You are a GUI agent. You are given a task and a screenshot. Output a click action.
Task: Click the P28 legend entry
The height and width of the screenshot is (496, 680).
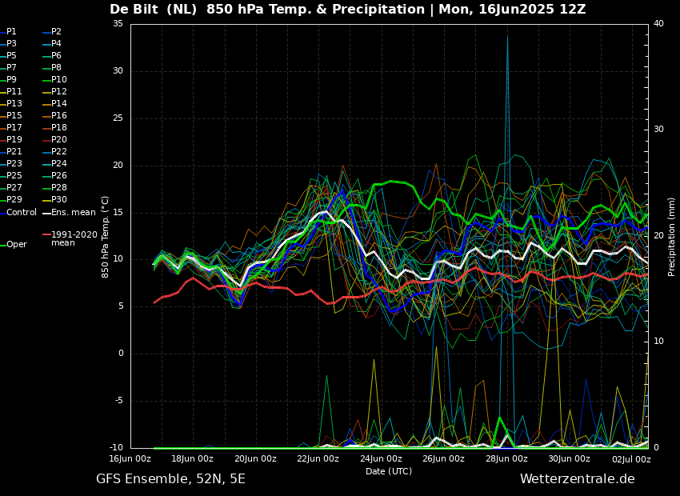[x=59, y=188]
